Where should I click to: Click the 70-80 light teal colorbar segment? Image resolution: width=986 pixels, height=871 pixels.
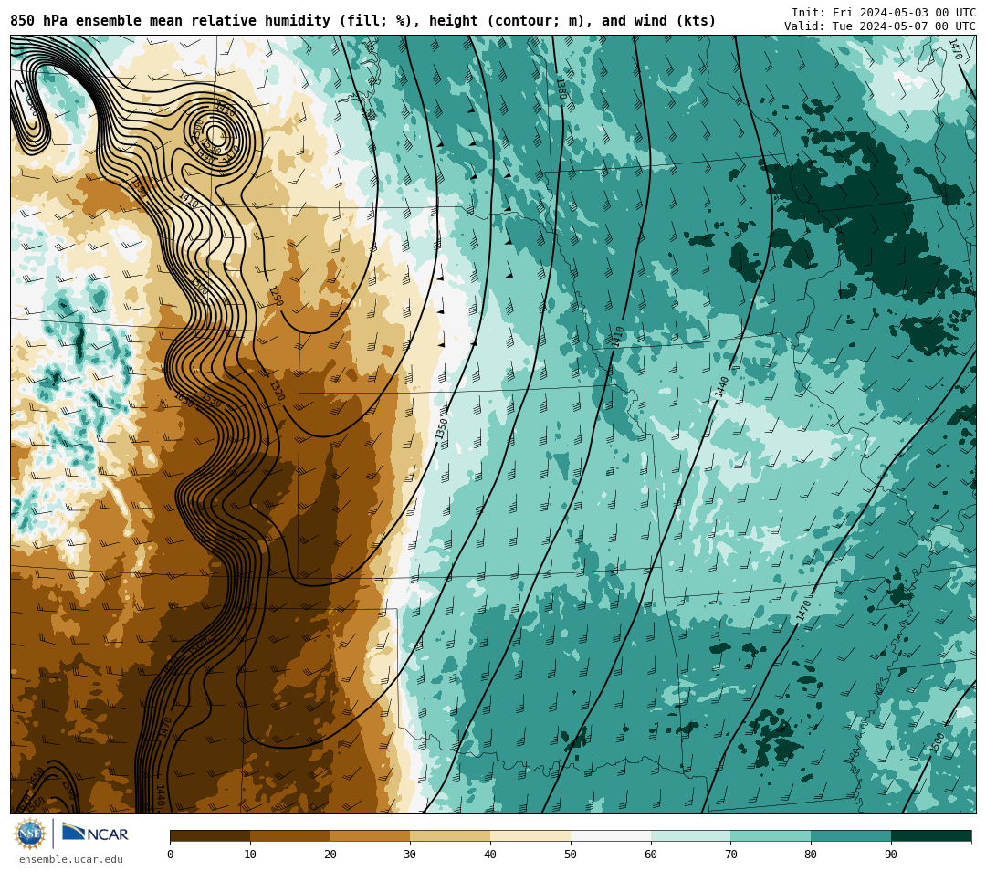coord(771,835)
